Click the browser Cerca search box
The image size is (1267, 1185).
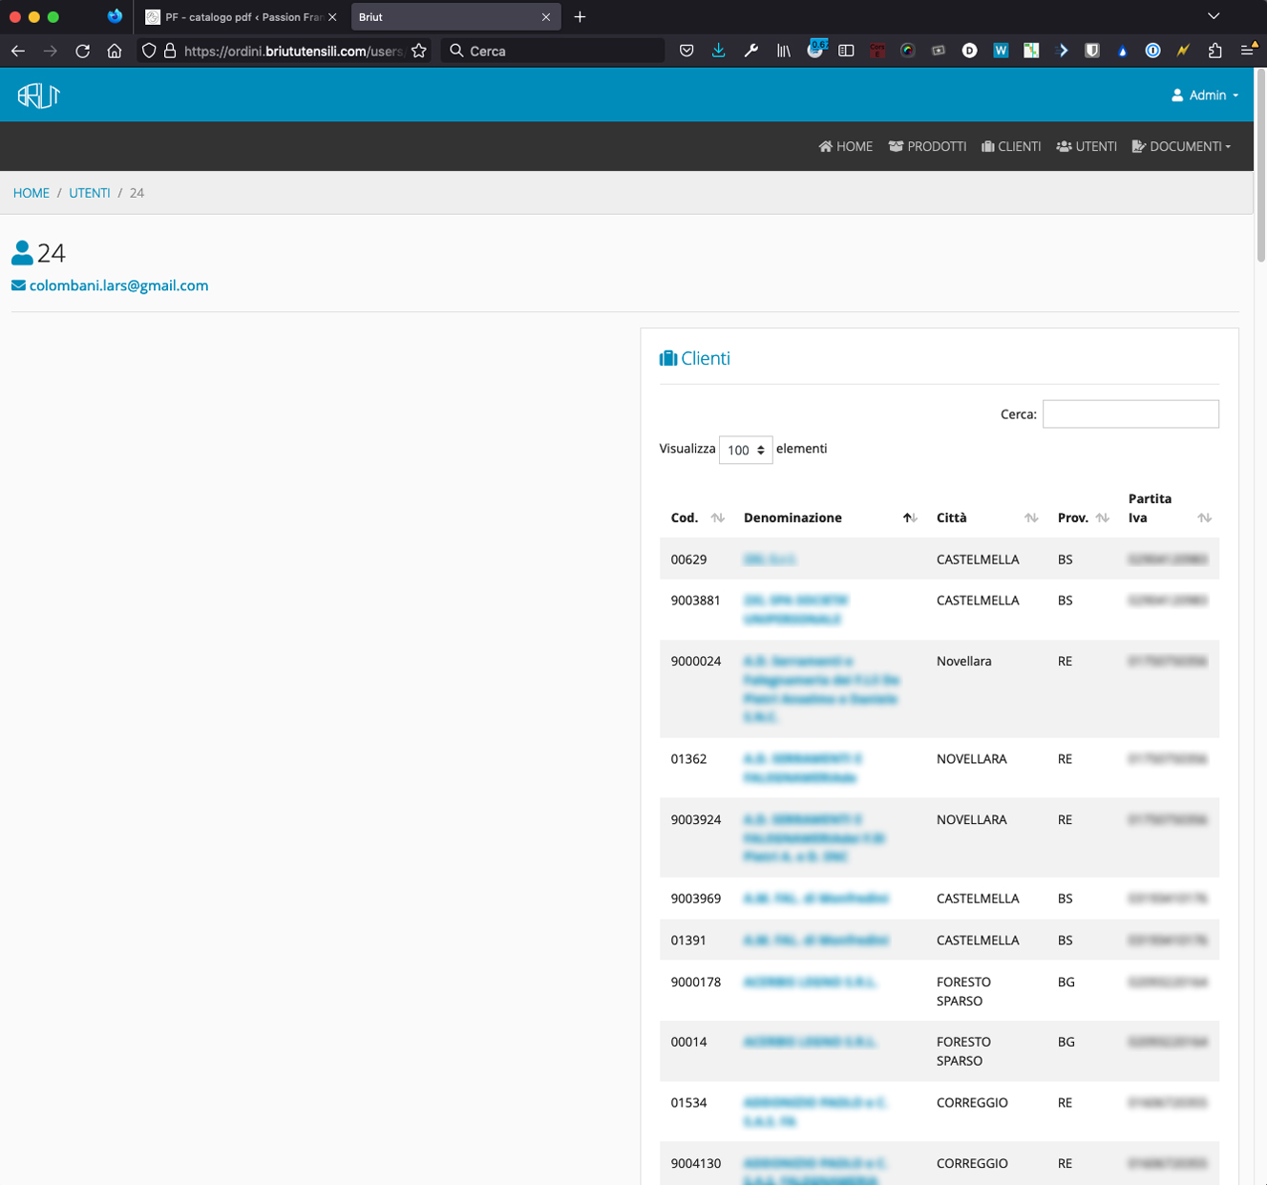pyautogui.click(x=554, y=51)
